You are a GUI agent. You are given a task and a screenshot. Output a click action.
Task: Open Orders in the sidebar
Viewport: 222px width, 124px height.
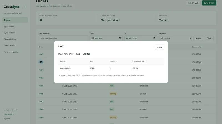15,20
